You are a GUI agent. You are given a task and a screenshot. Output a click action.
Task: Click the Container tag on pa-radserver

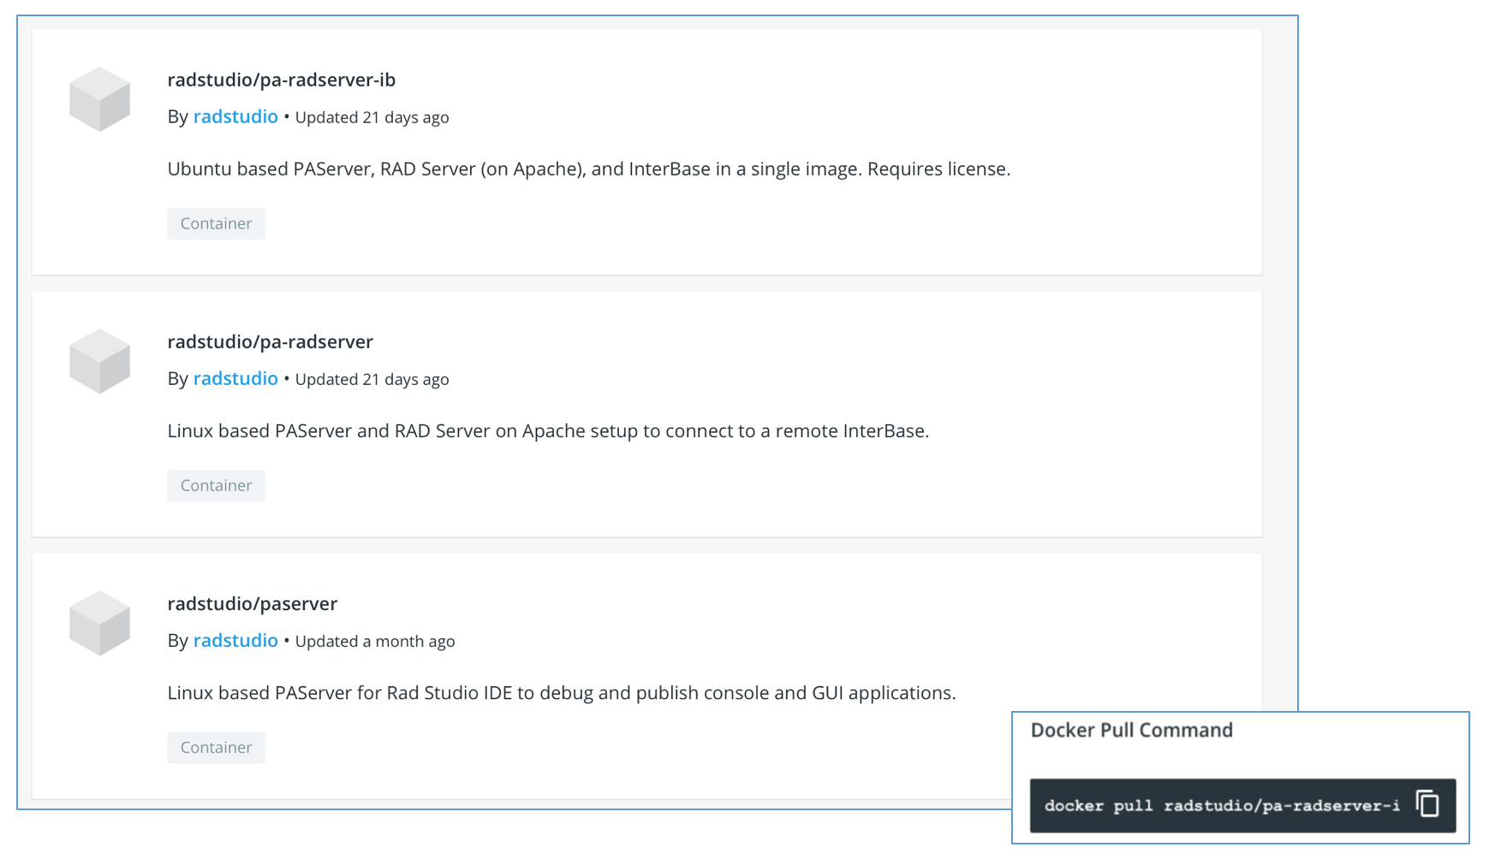coord(216,485)
